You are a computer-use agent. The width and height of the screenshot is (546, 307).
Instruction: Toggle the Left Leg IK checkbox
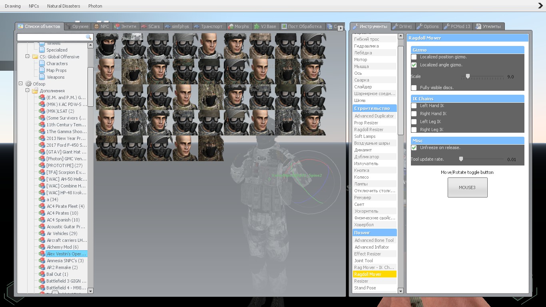pos(414,122)
